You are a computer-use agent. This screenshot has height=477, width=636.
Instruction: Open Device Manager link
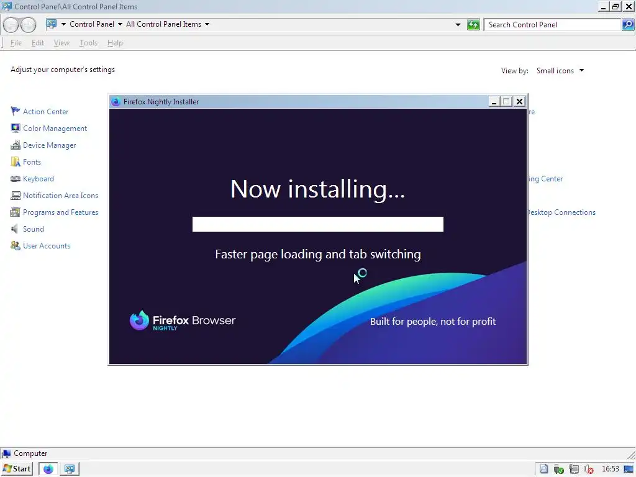50,145
